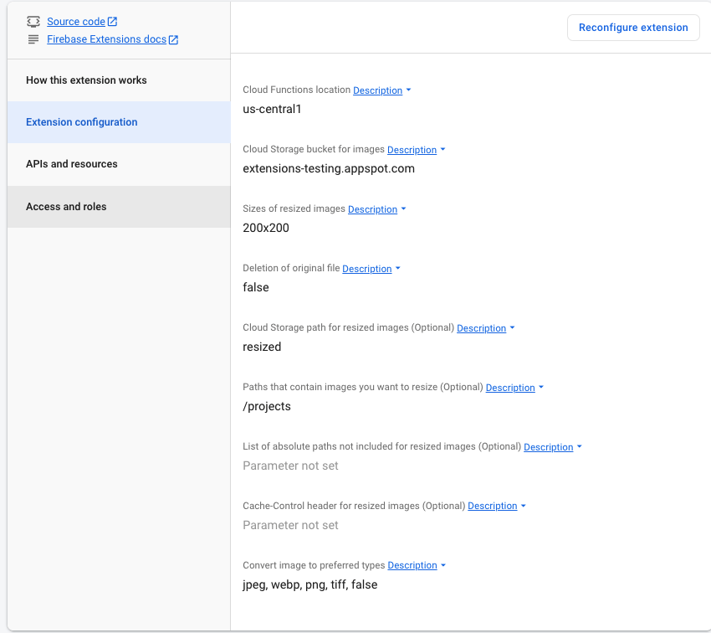Expand Description for paths containing images to resize

coord(509,387)
